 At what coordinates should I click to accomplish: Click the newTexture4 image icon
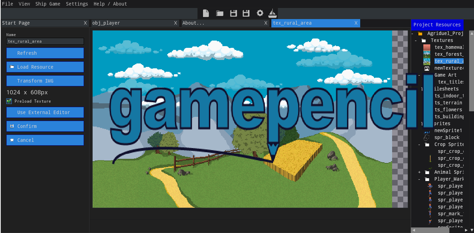tap(426, 68)
